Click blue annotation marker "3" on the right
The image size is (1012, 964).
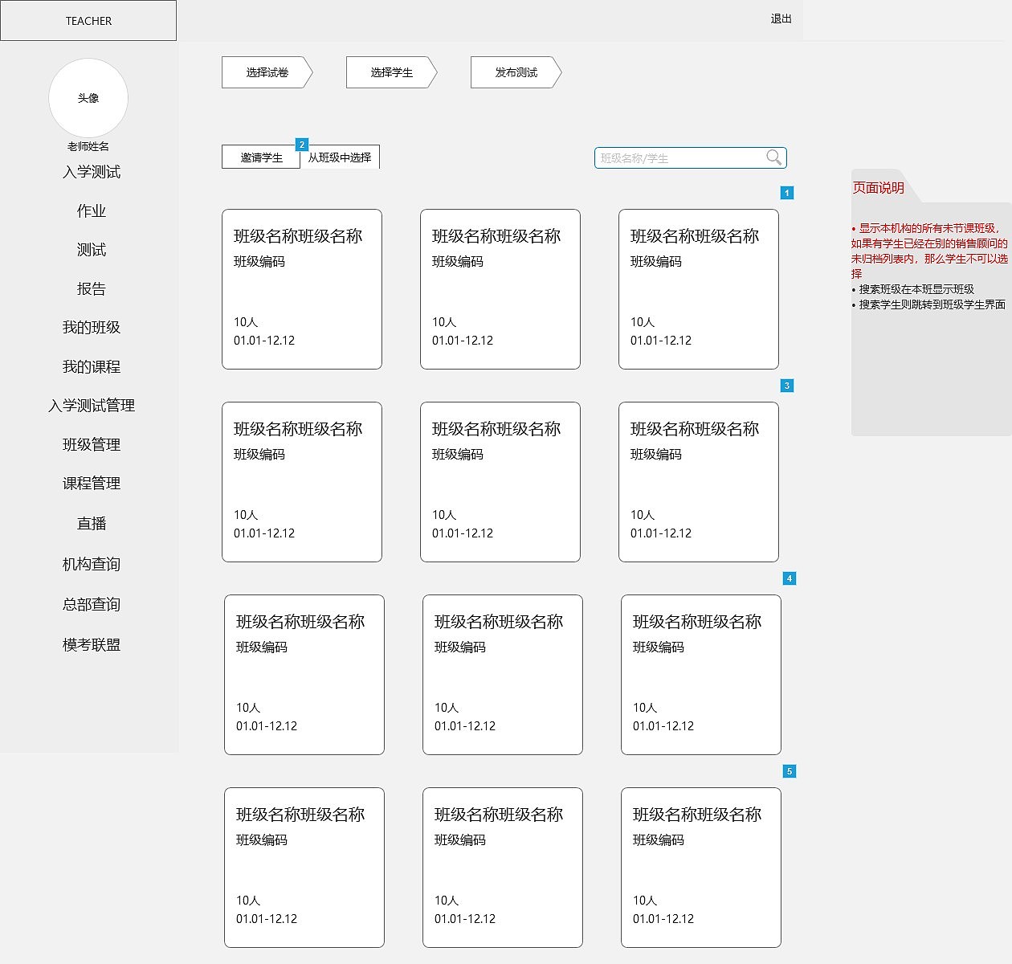tap(787, 385)
